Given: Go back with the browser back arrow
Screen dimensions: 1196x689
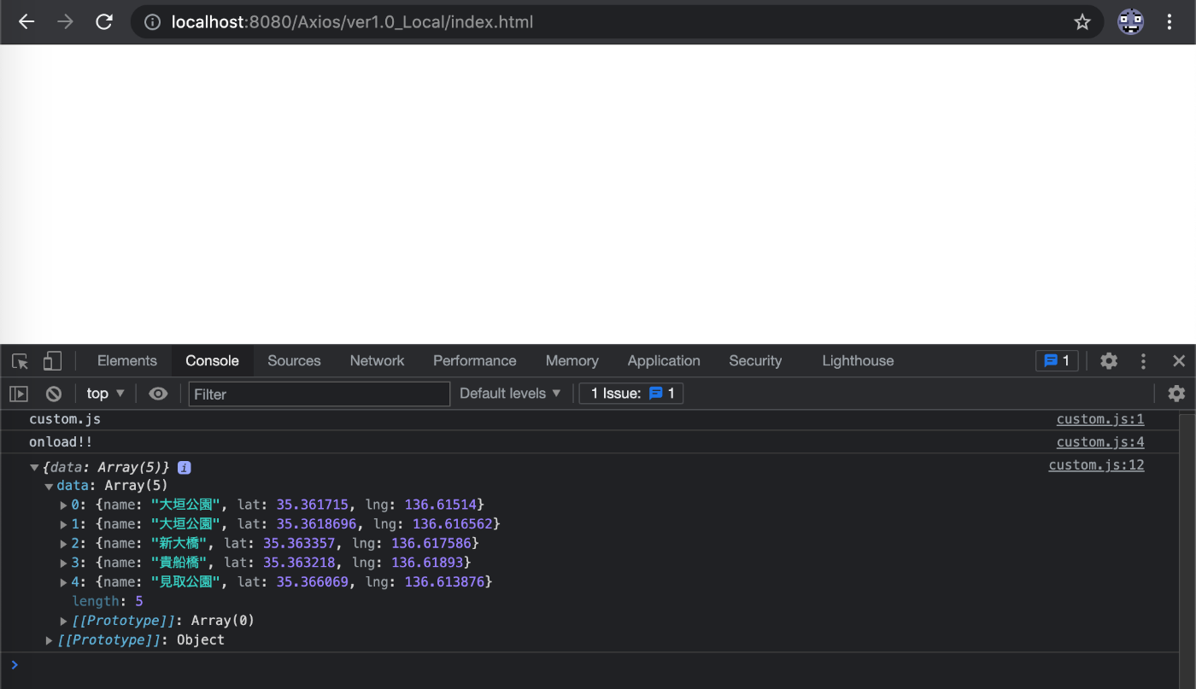Looking at the screenshot, I should 26,22.
